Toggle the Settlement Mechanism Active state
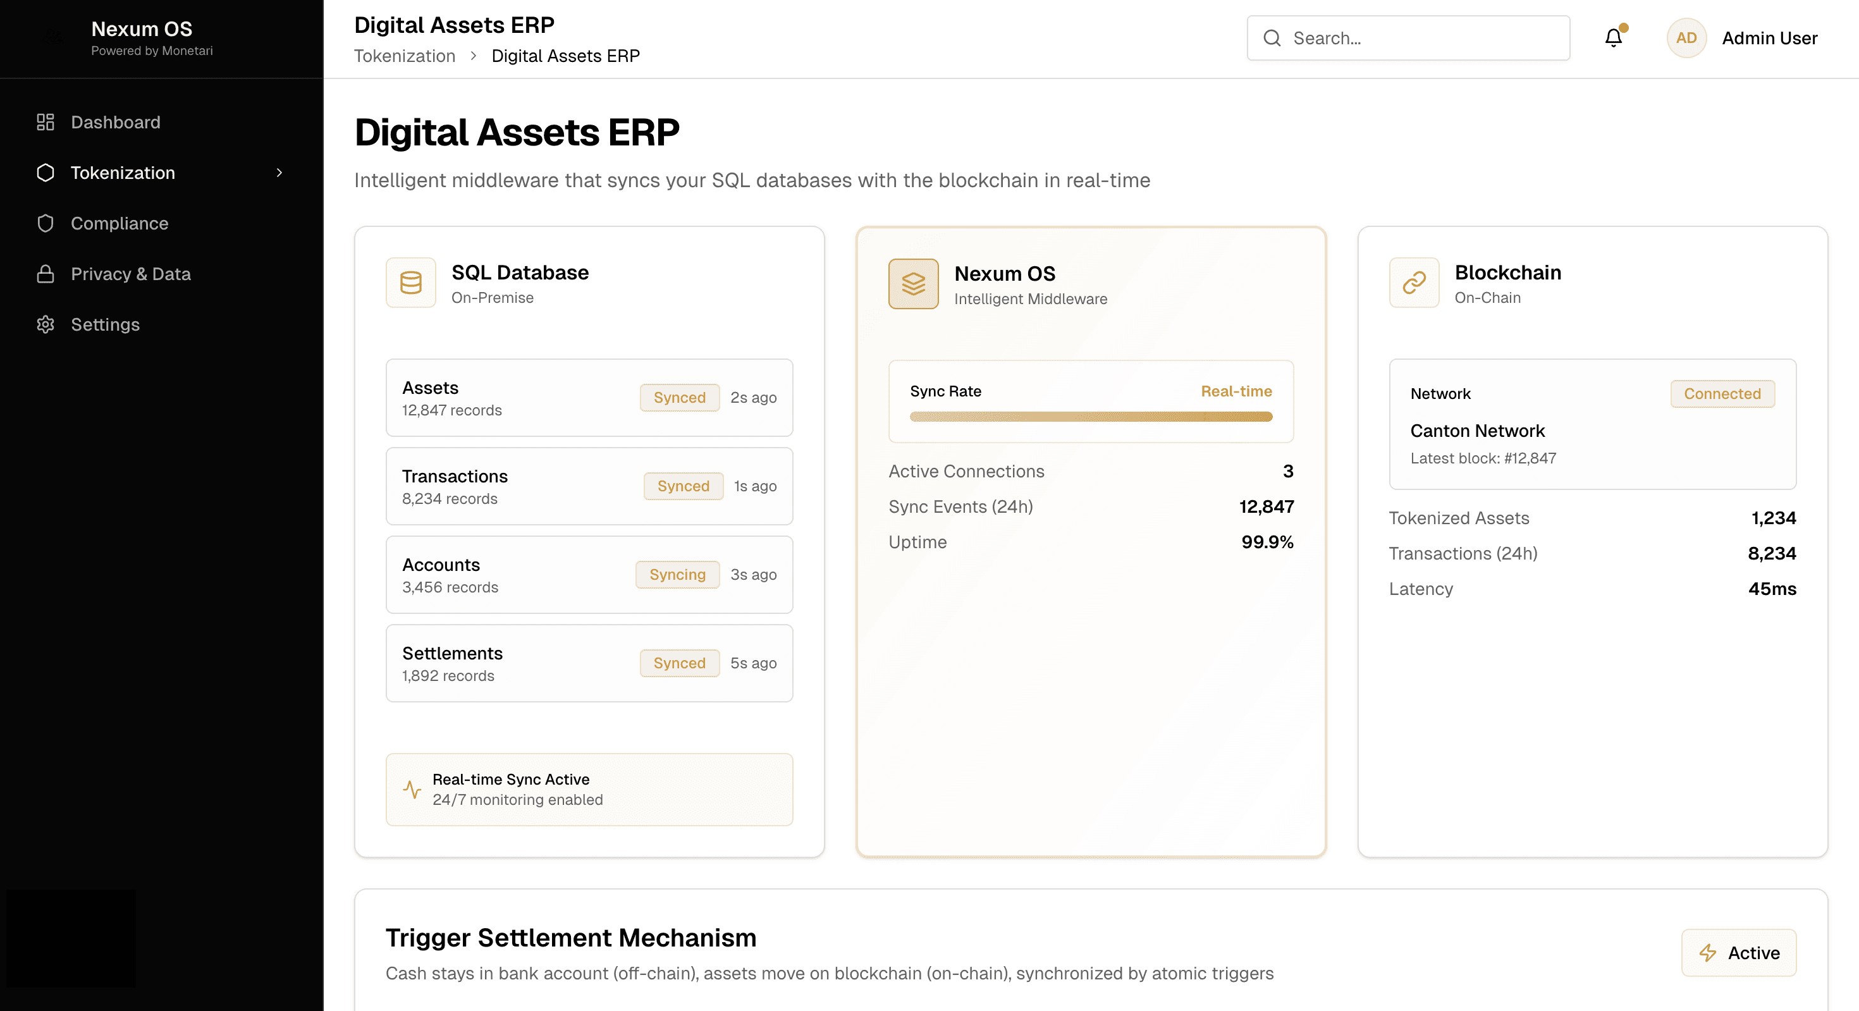Image resolution: width=1859 pixels, height=1011 pixels. point(1738,953)
